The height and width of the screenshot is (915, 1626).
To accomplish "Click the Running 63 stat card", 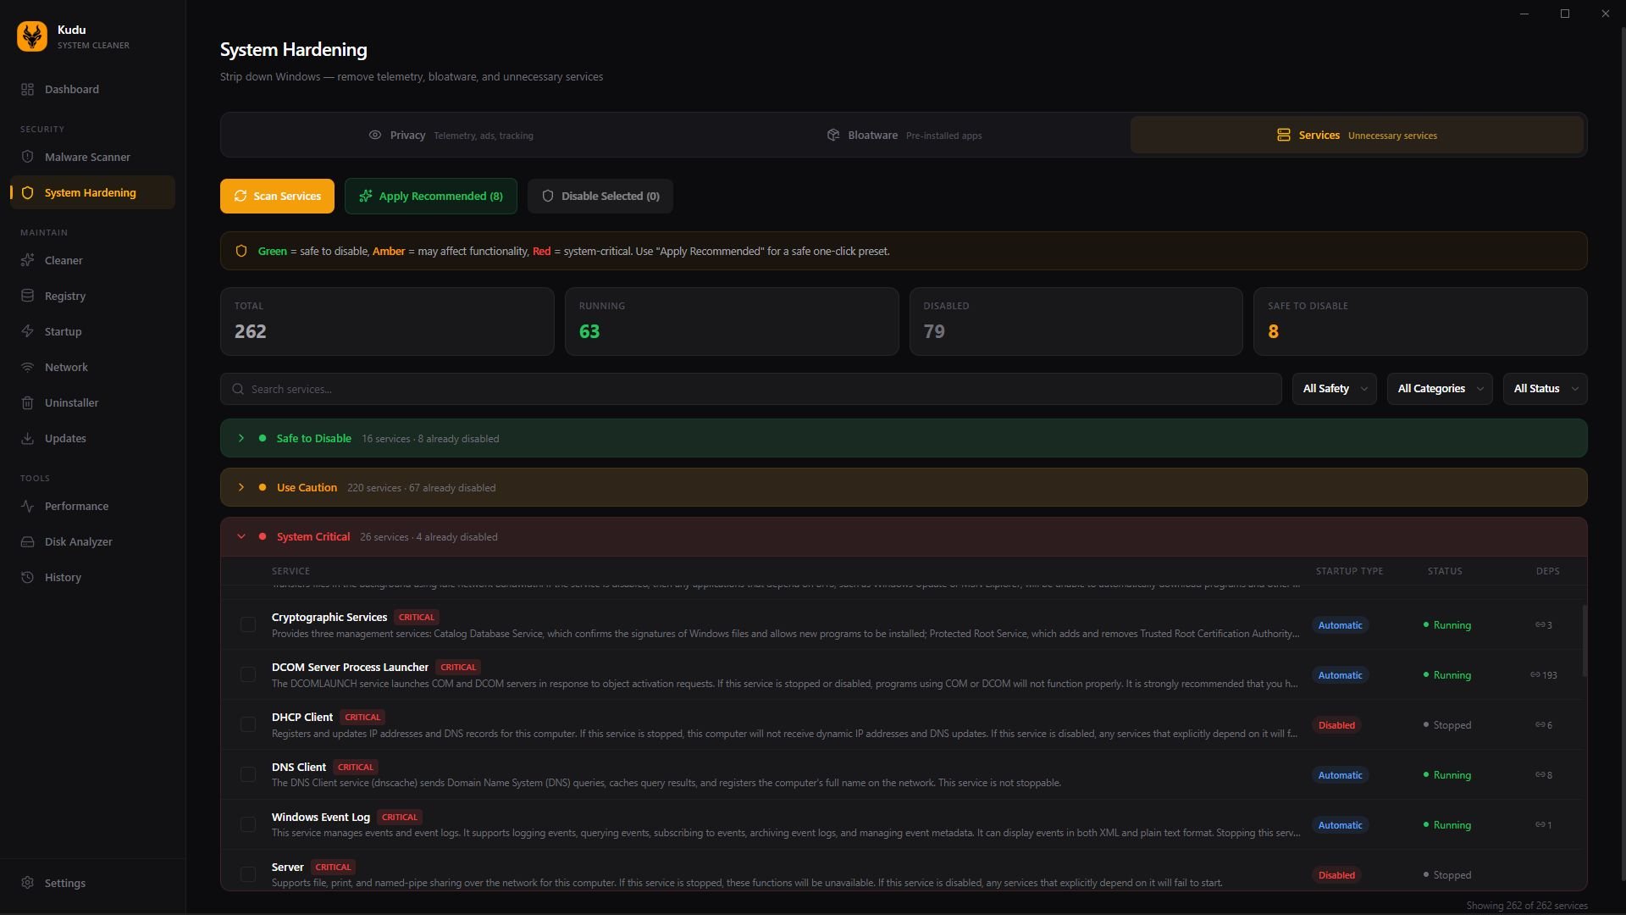I will pyautogui.click(x=732, y=321).
